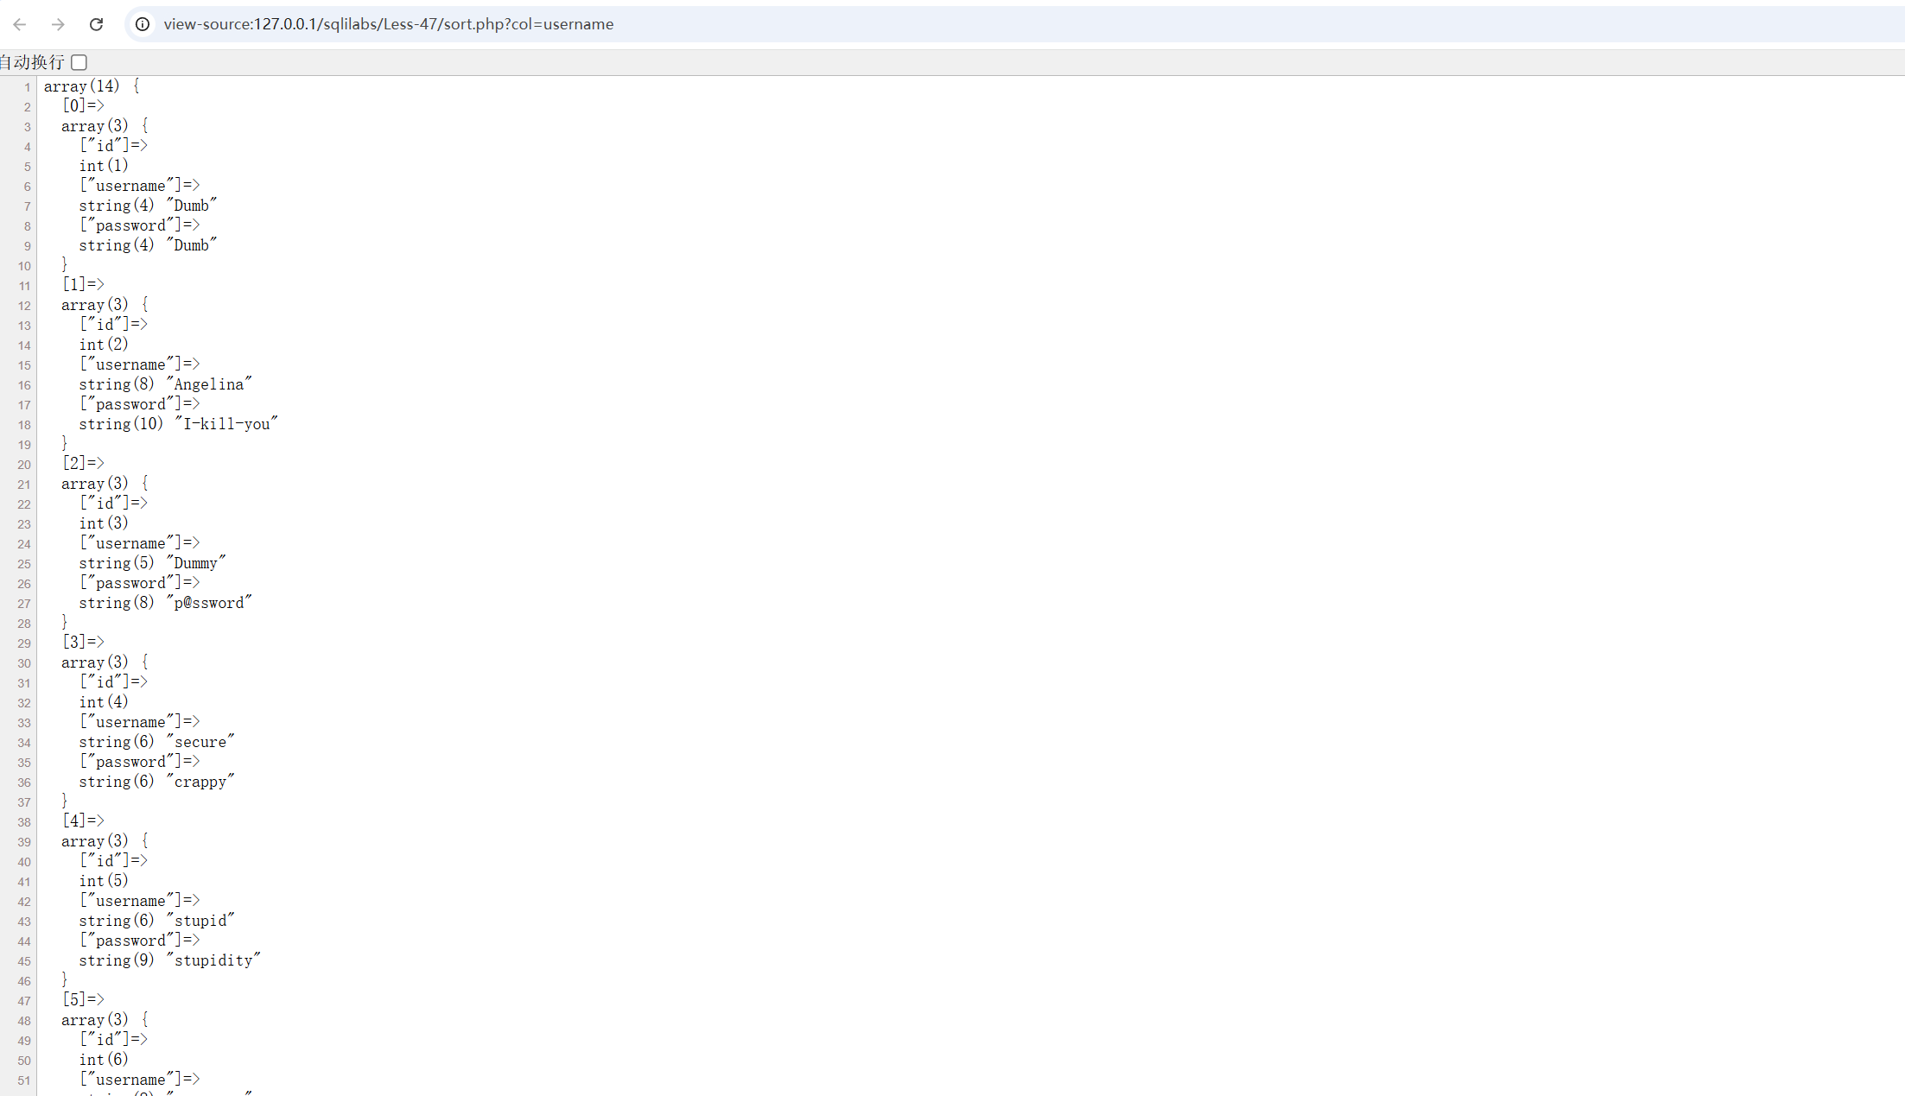1905x1096 pixels.
Task: Click line number 51 in the gutter
Action: [x=24, y=1080]
